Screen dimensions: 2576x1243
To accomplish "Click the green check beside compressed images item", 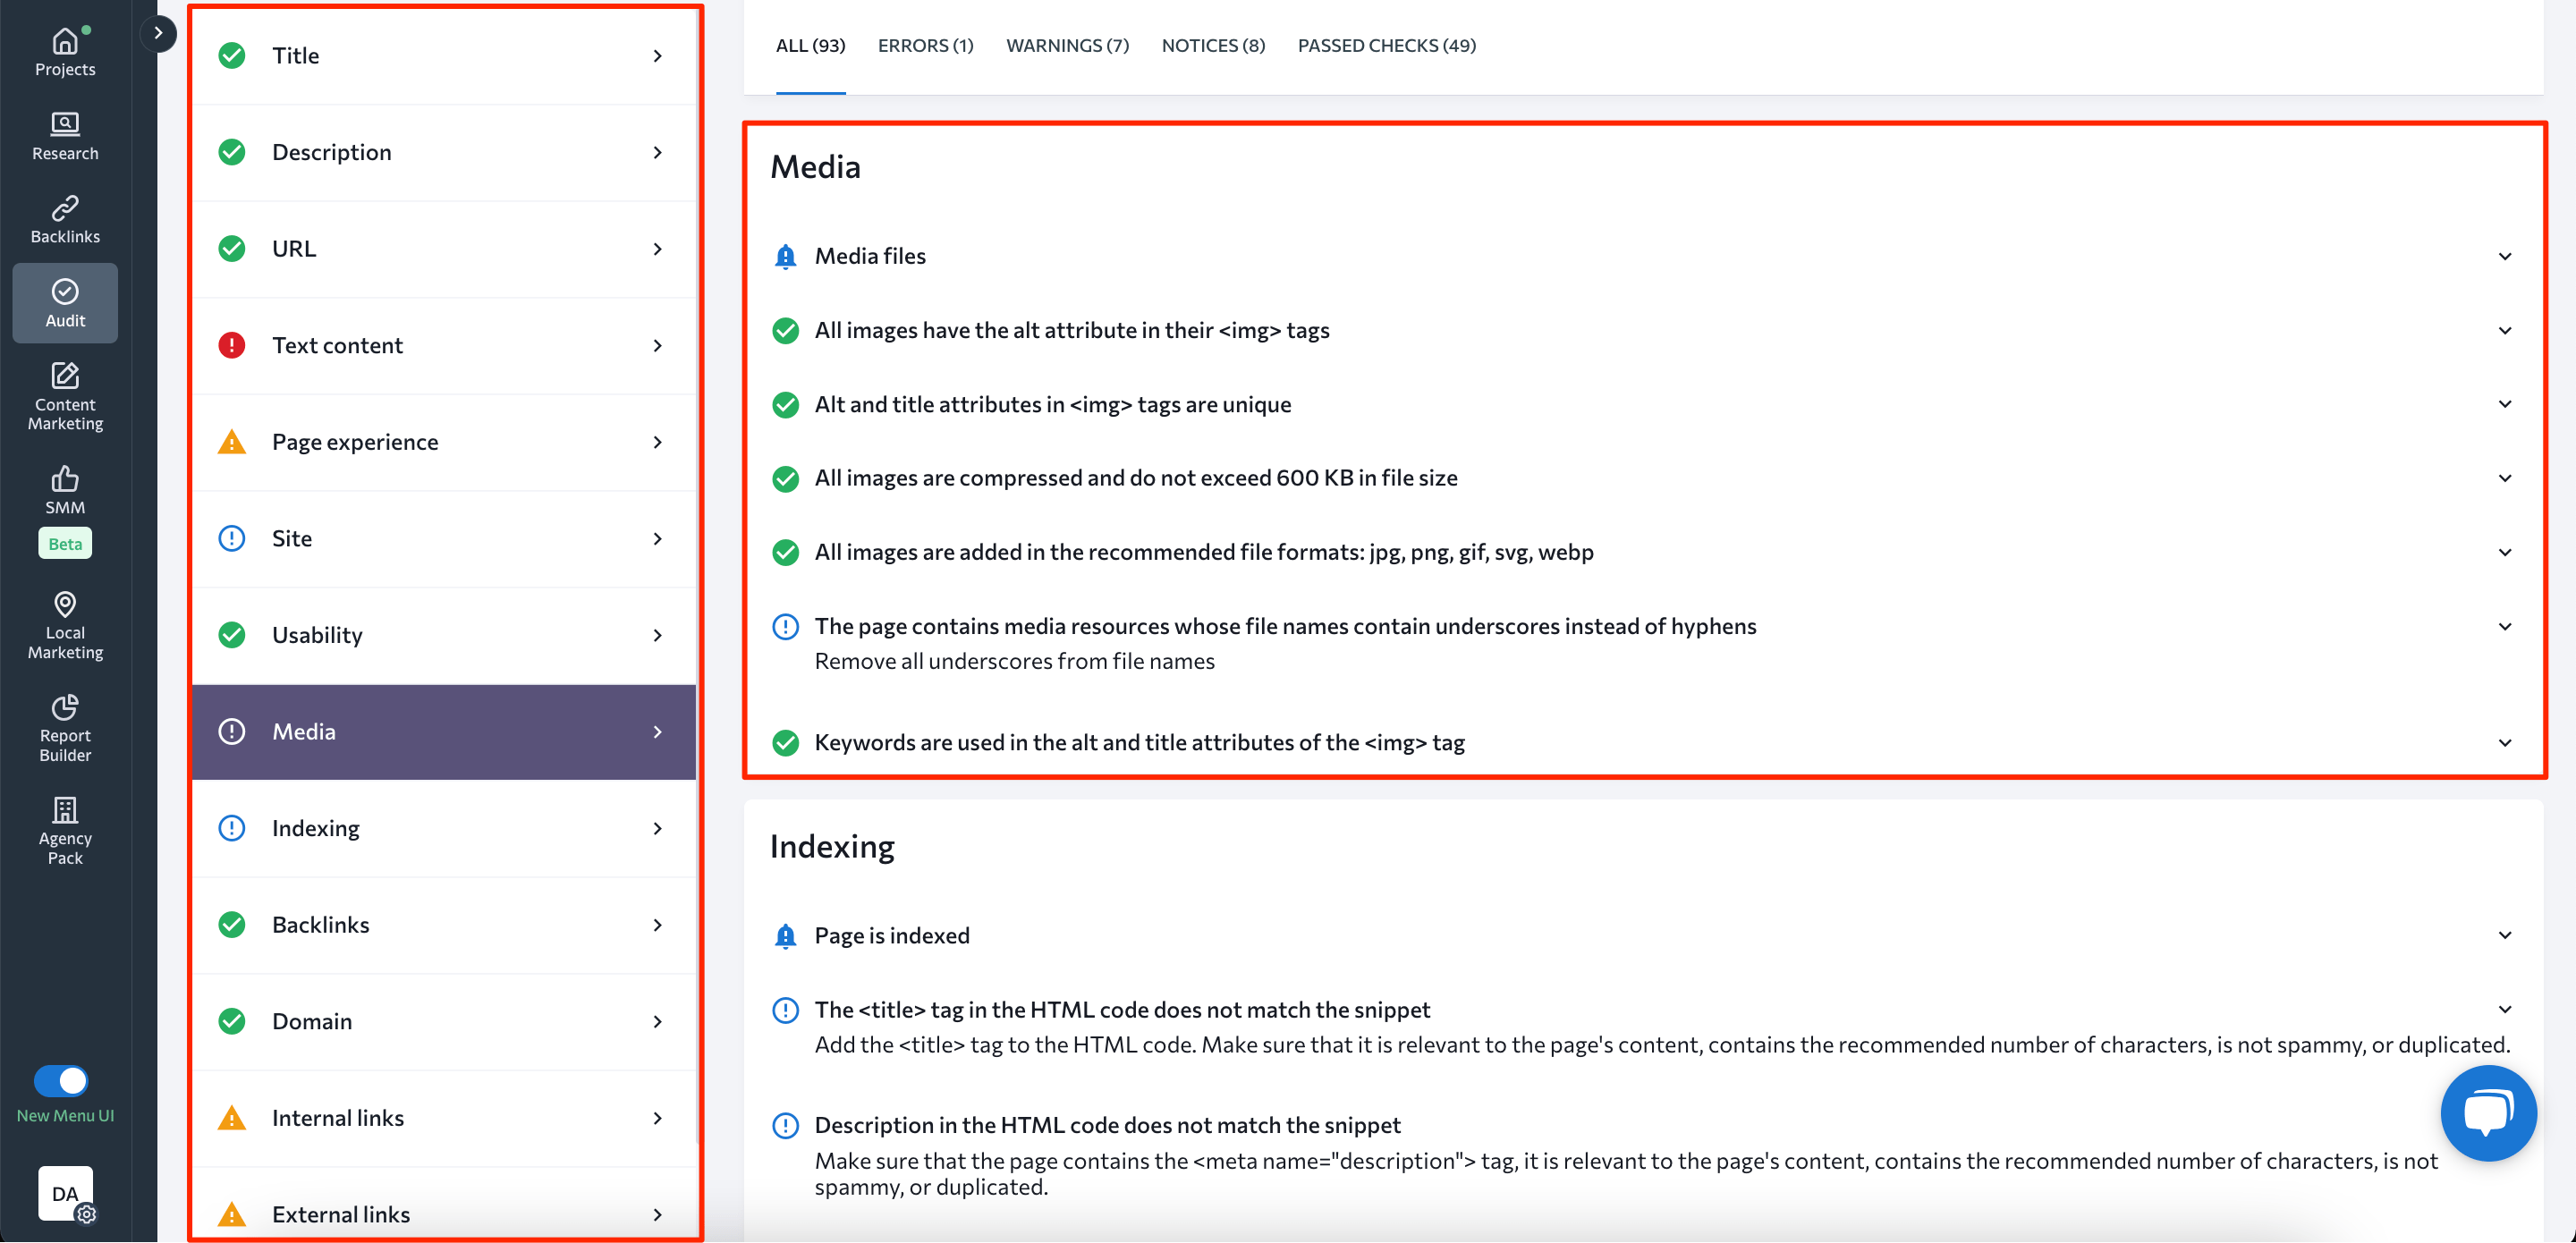I will coord(786,479).
